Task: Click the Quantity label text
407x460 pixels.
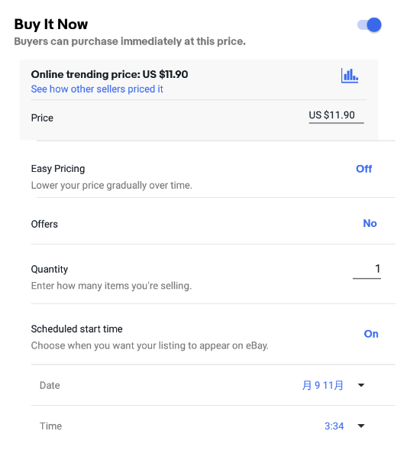Action: coord(50,269)
